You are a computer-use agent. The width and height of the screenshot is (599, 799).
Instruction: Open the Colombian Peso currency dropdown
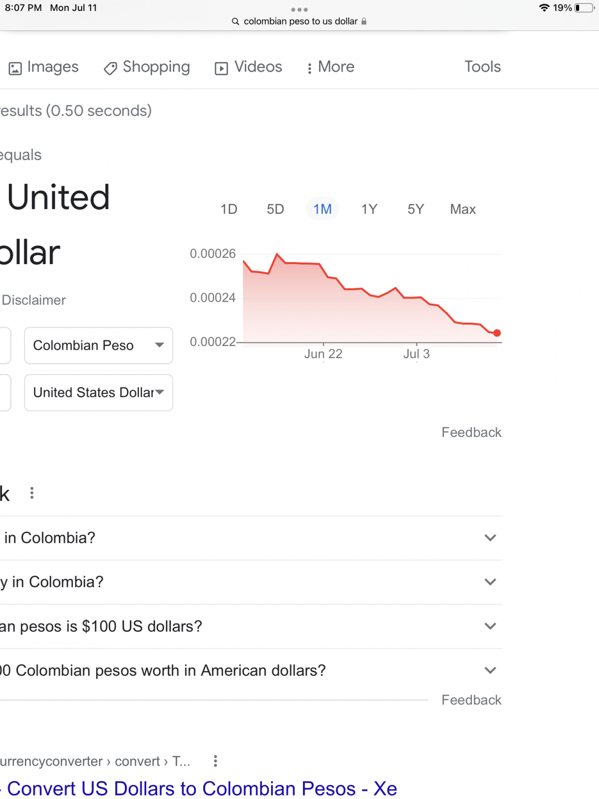coord(99,346)
